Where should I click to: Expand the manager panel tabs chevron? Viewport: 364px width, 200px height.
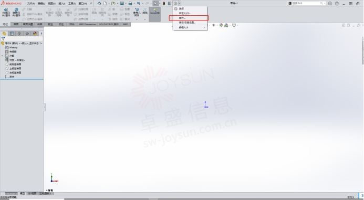click(41, 34)
